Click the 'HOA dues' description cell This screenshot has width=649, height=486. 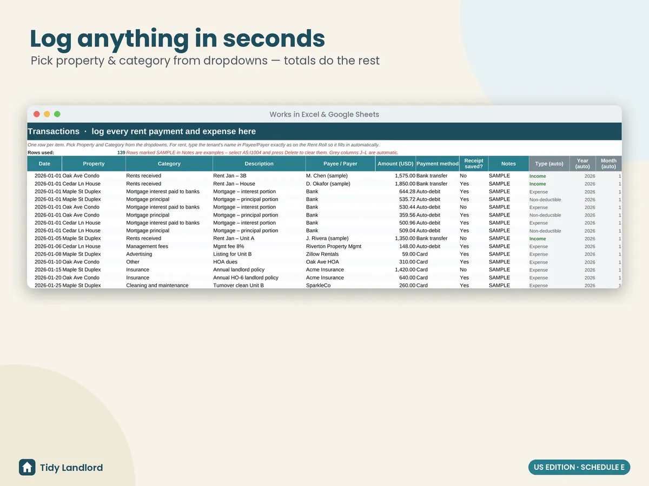[259, 262]
